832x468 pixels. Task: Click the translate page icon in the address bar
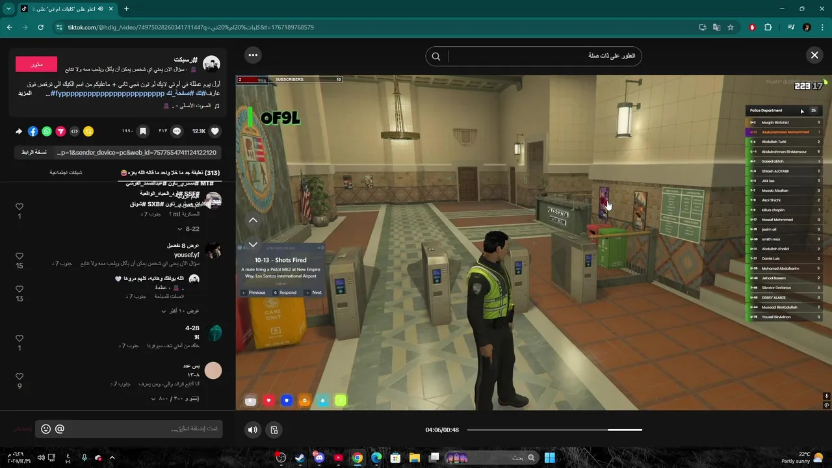[716, 27]
